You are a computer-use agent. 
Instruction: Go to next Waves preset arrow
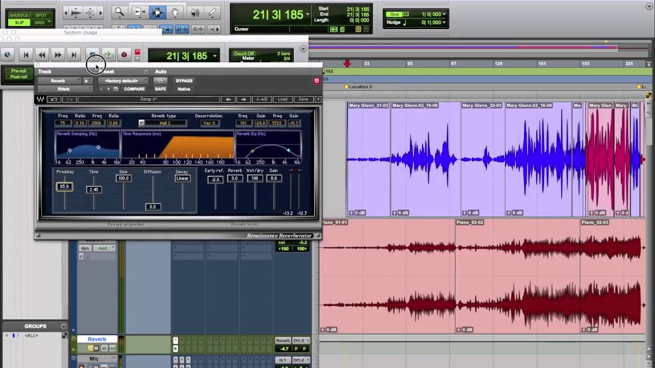point(244,99)
